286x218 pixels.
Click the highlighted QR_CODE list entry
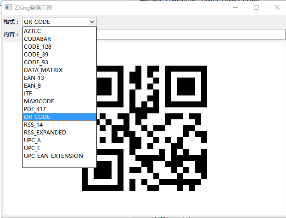tap(60, 117)
